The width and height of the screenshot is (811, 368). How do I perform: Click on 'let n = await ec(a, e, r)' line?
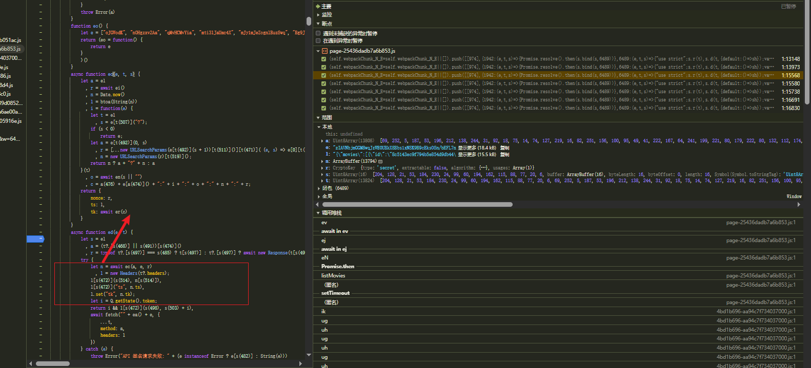click(121, 267)
